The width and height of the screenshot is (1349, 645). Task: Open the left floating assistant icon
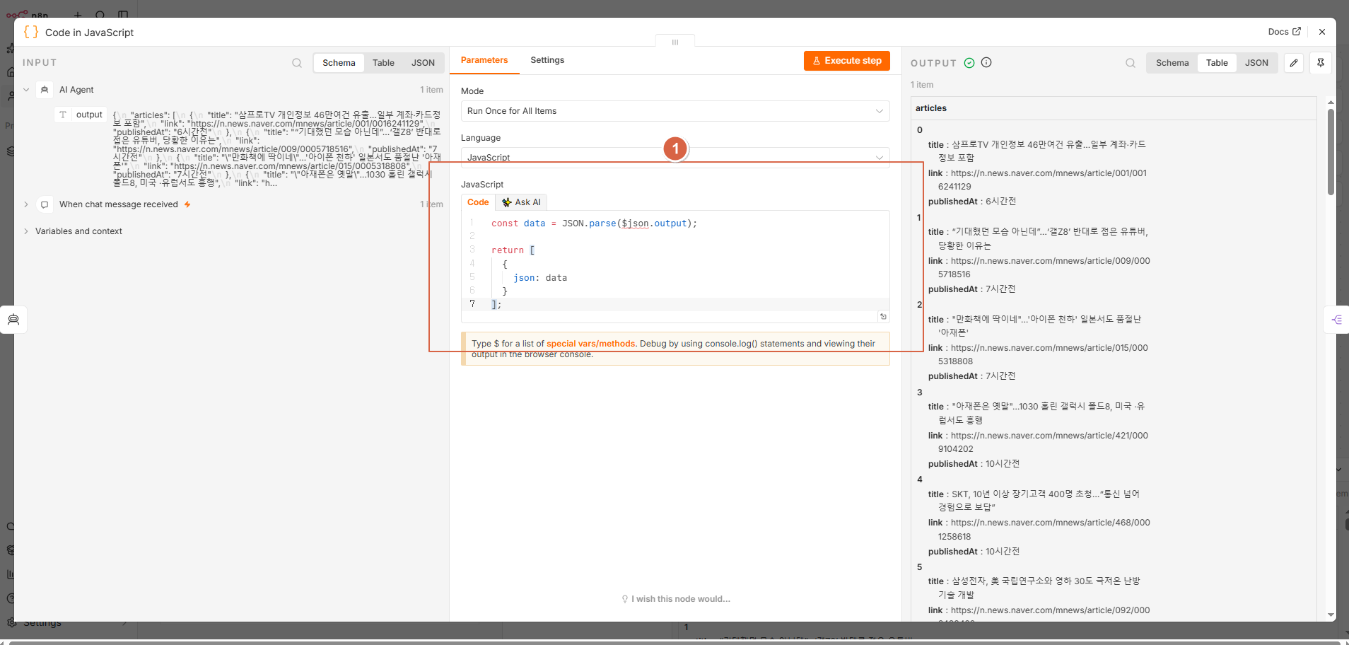coord(13,320)
